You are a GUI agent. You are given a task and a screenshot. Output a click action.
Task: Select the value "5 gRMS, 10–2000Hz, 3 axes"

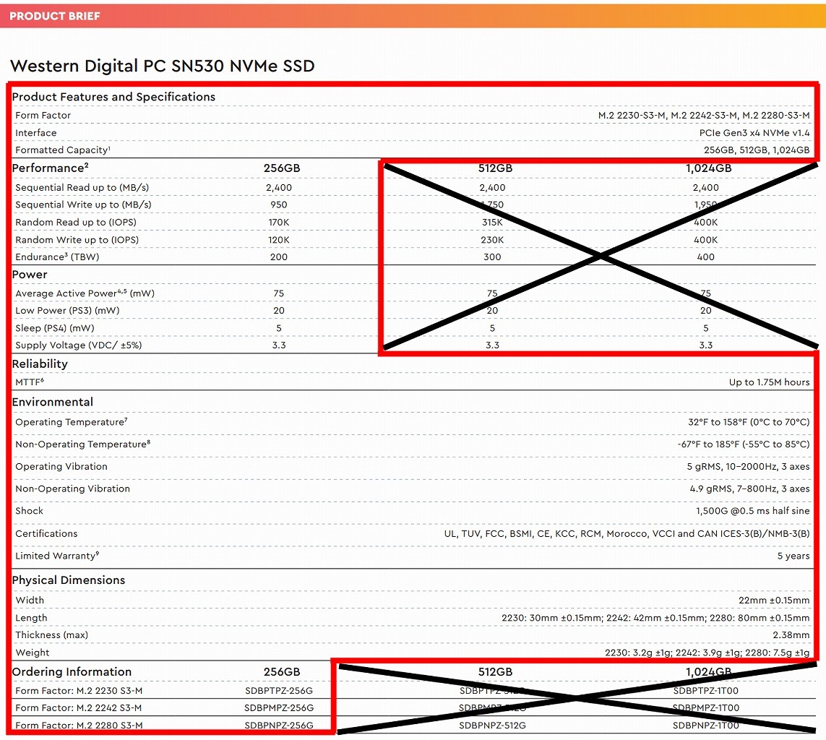coord(748,467)
